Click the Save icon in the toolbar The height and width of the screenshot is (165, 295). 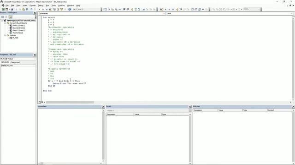point(12,9)
